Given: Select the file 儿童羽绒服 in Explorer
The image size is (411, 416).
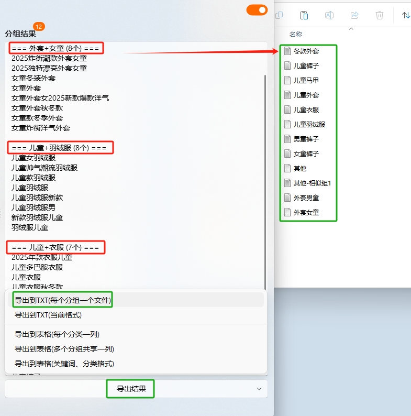Looking at the screenshot, I should click(309, 124).
